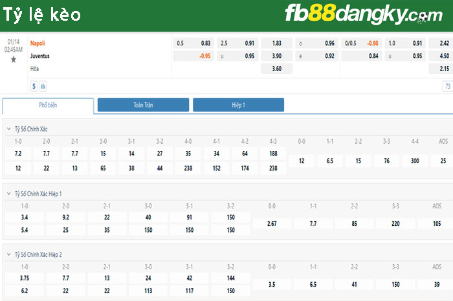The image size is (453, 301).
Task: Pick correct score 3-1 odds 14
Action: [131, 153]
